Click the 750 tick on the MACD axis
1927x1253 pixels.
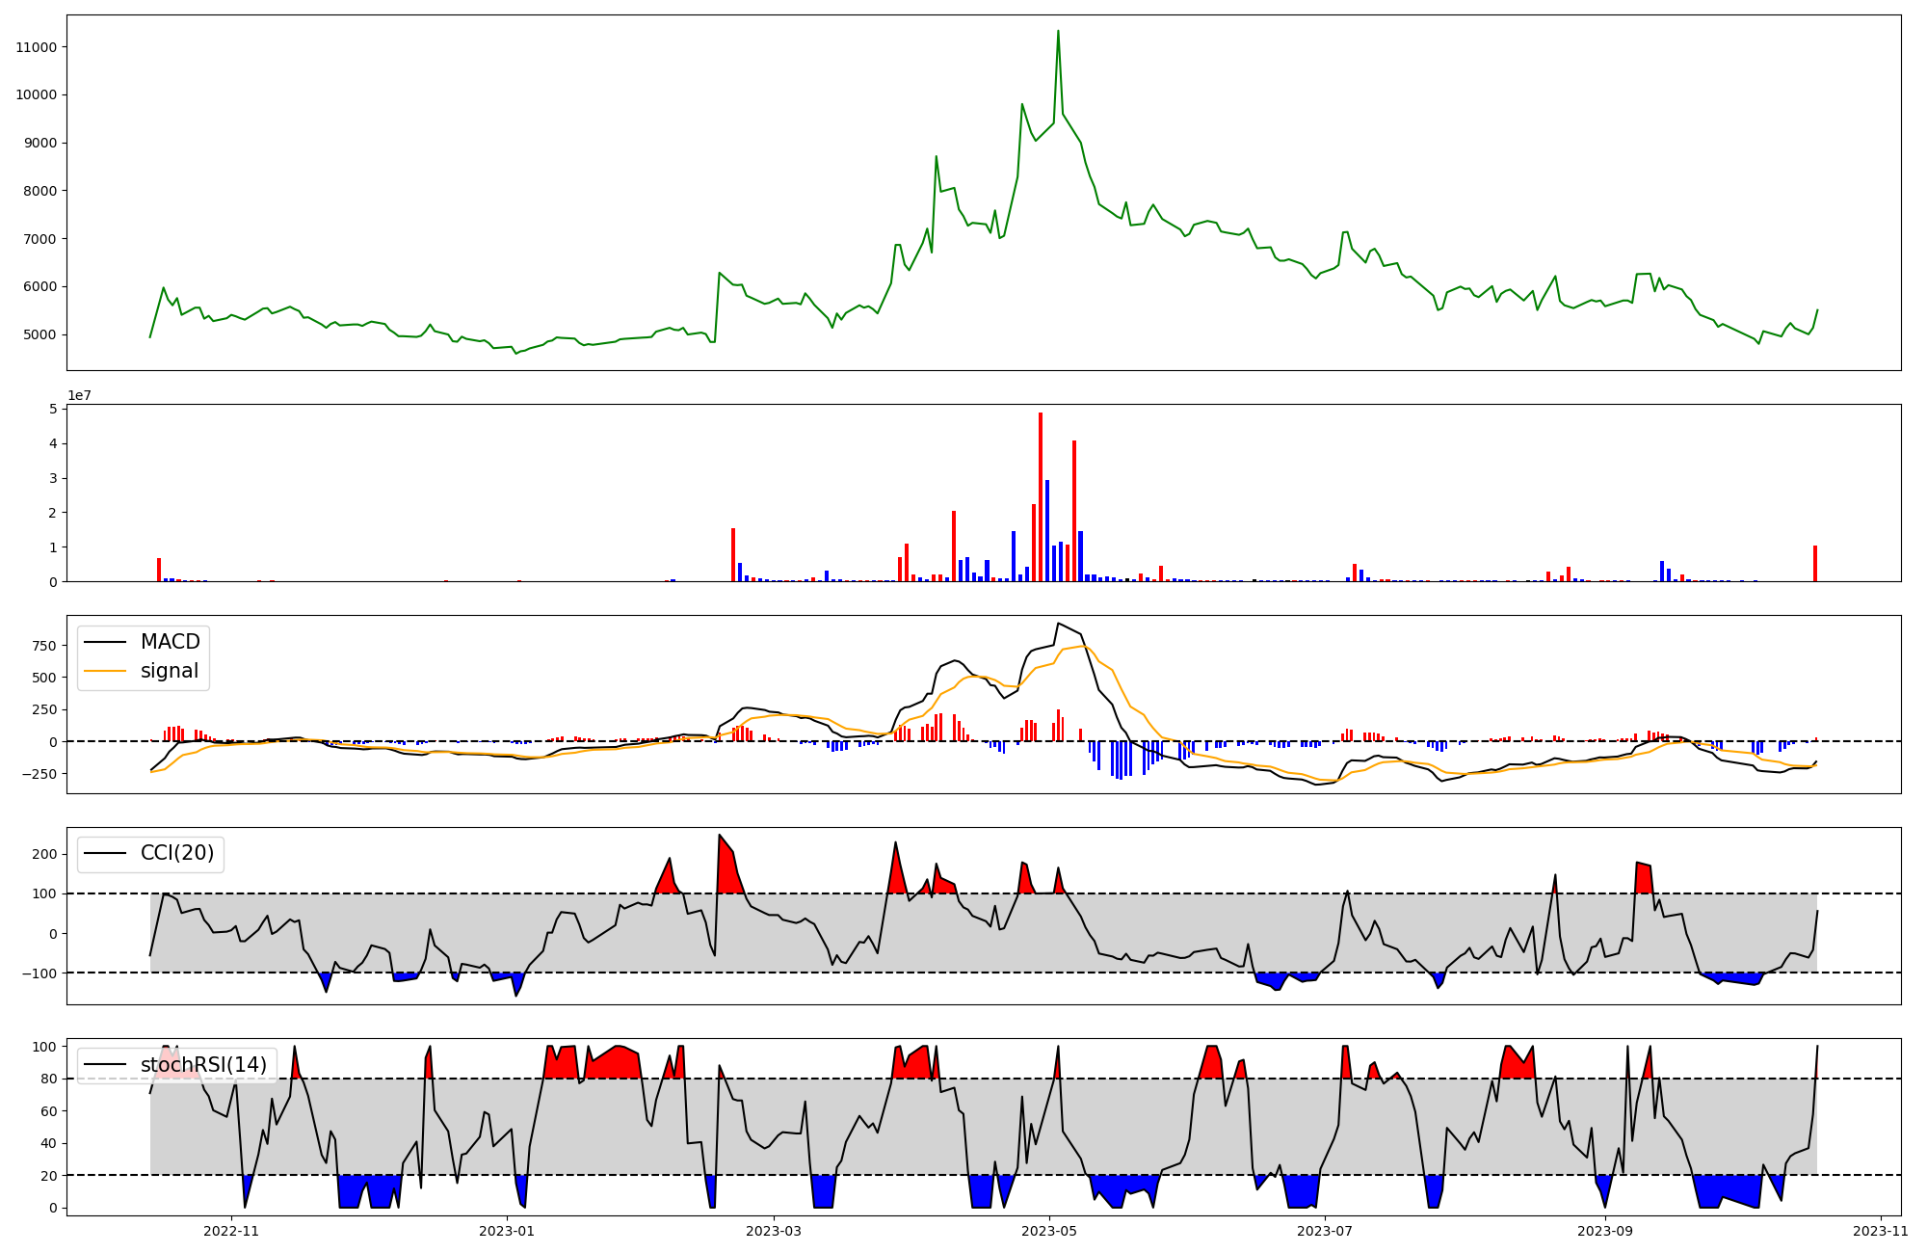tap(45, 646)
